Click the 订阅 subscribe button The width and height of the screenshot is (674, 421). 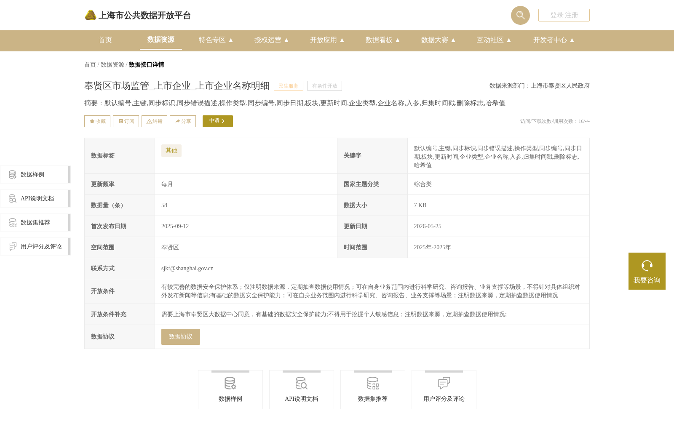(x=126, y=121)
